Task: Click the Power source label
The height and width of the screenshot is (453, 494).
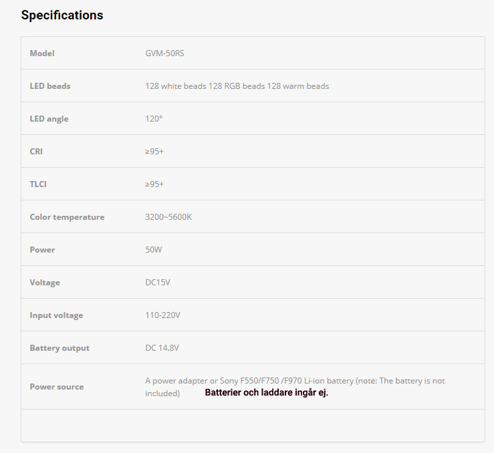Action: 57,387
